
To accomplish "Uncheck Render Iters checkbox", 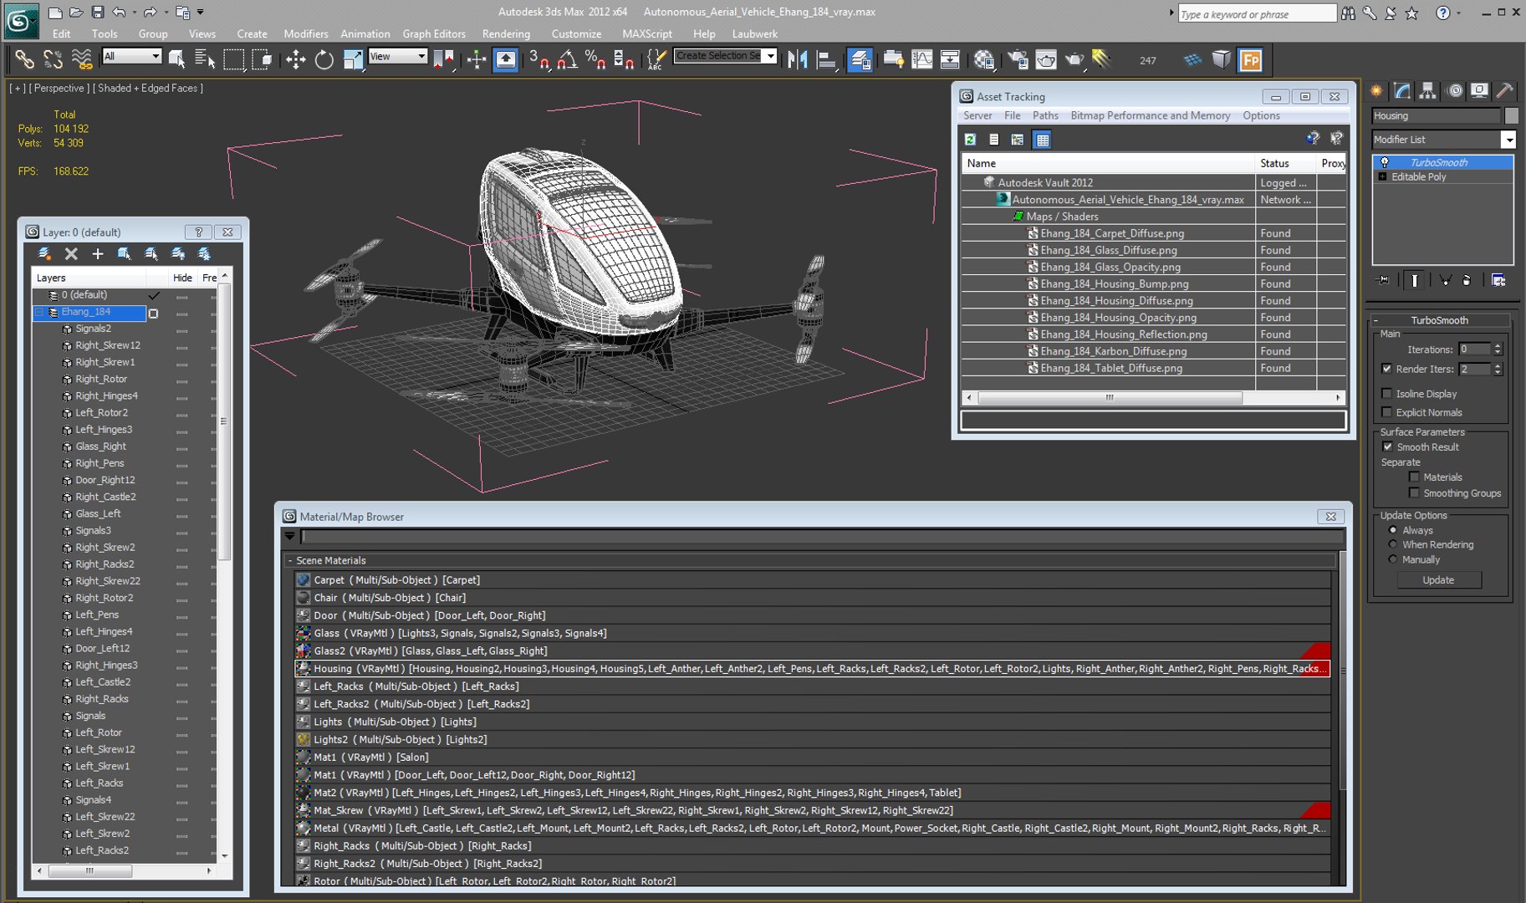I will click(x=1387, y=369).
